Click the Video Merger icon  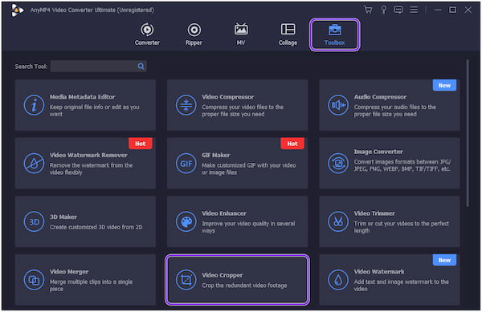coord(34,280)
